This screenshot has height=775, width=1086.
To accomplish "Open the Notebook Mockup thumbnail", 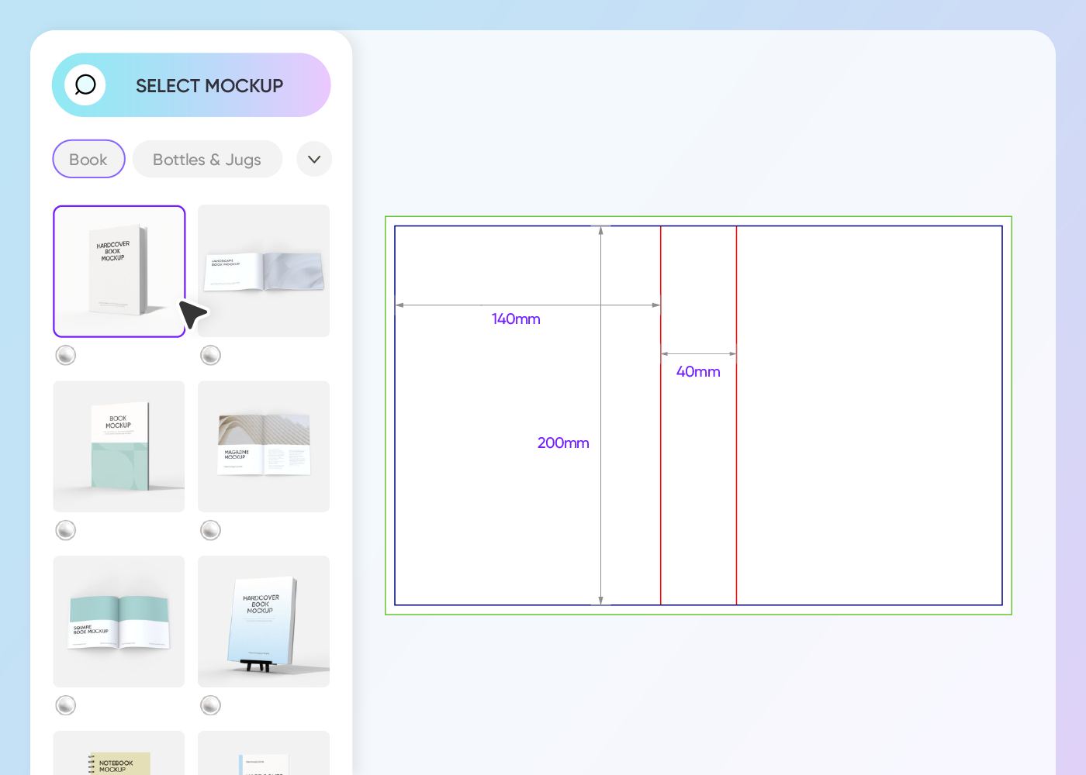I will coord(119,756).
